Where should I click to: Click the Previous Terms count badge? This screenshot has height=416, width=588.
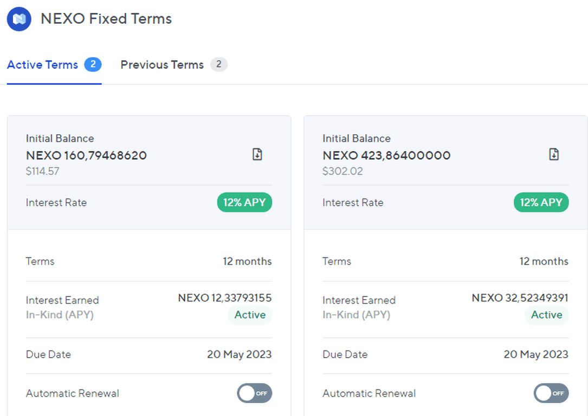(x=218, y=65)
